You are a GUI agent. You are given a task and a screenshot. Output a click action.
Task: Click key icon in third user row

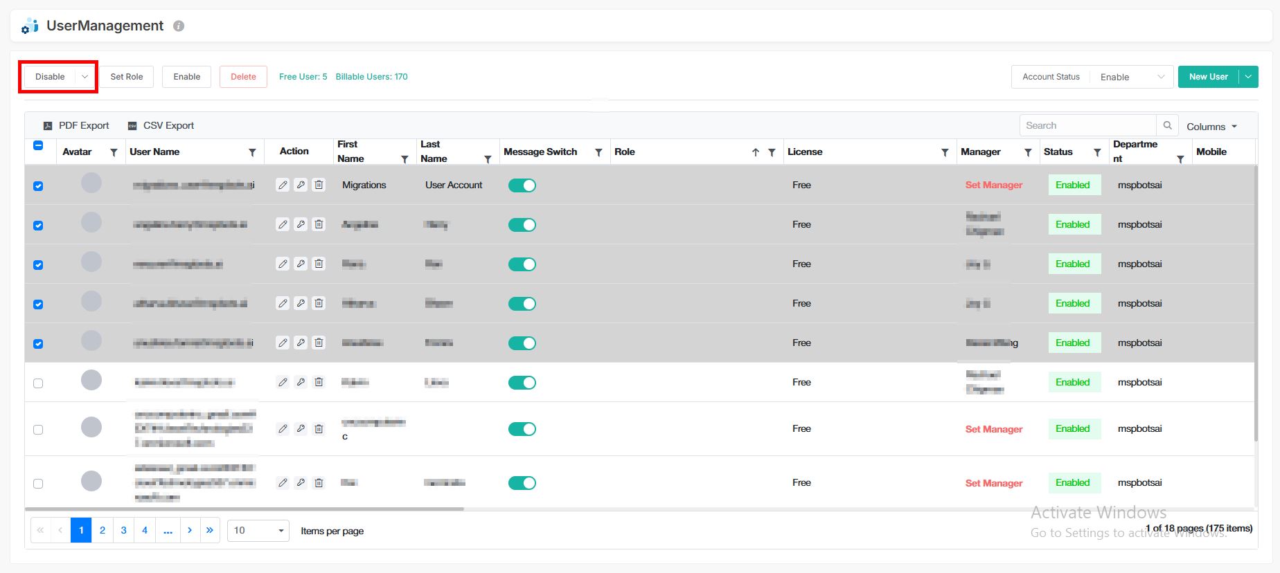click(x=301, y=264)
